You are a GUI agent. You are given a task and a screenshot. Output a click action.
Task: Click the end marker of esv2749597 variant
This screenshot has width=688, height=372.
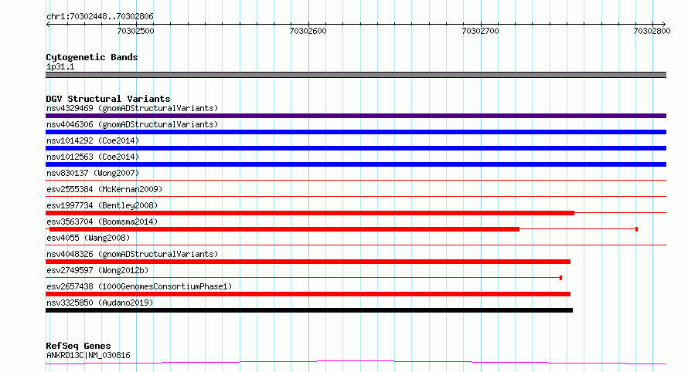point(560,278)
